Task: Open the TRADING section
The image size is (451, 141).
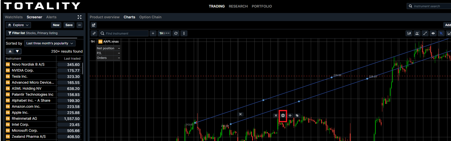Action: (x=217, y=6)
